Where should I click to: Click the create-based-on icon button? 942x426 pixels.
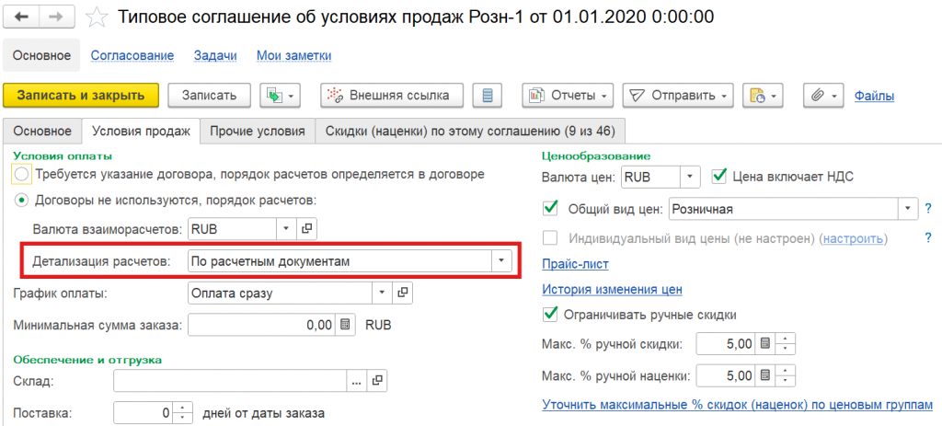coord(280,96)
